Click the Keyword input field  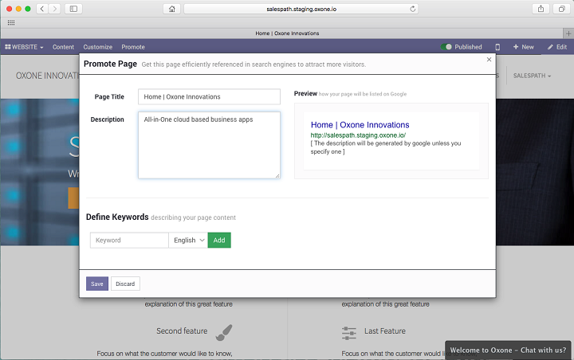pyautogui.click(x=129, y=240)
